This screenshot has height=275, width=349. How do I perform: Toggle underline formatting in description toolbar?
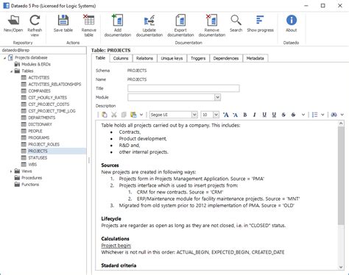(264, 115)
